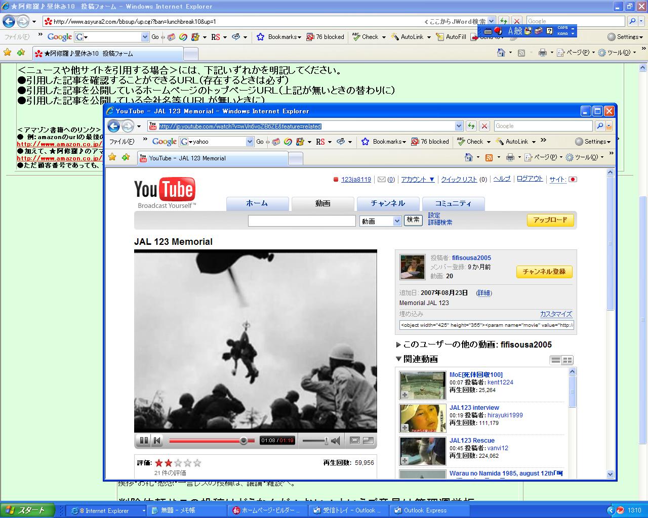Open Favorites Center star in YouTube window

point(112,157)
